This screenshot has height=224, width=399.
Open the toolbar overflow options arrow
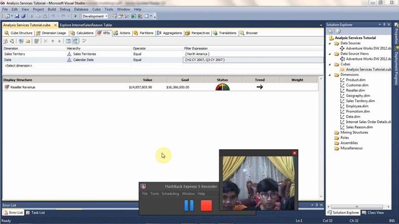(x=155, y=17)
